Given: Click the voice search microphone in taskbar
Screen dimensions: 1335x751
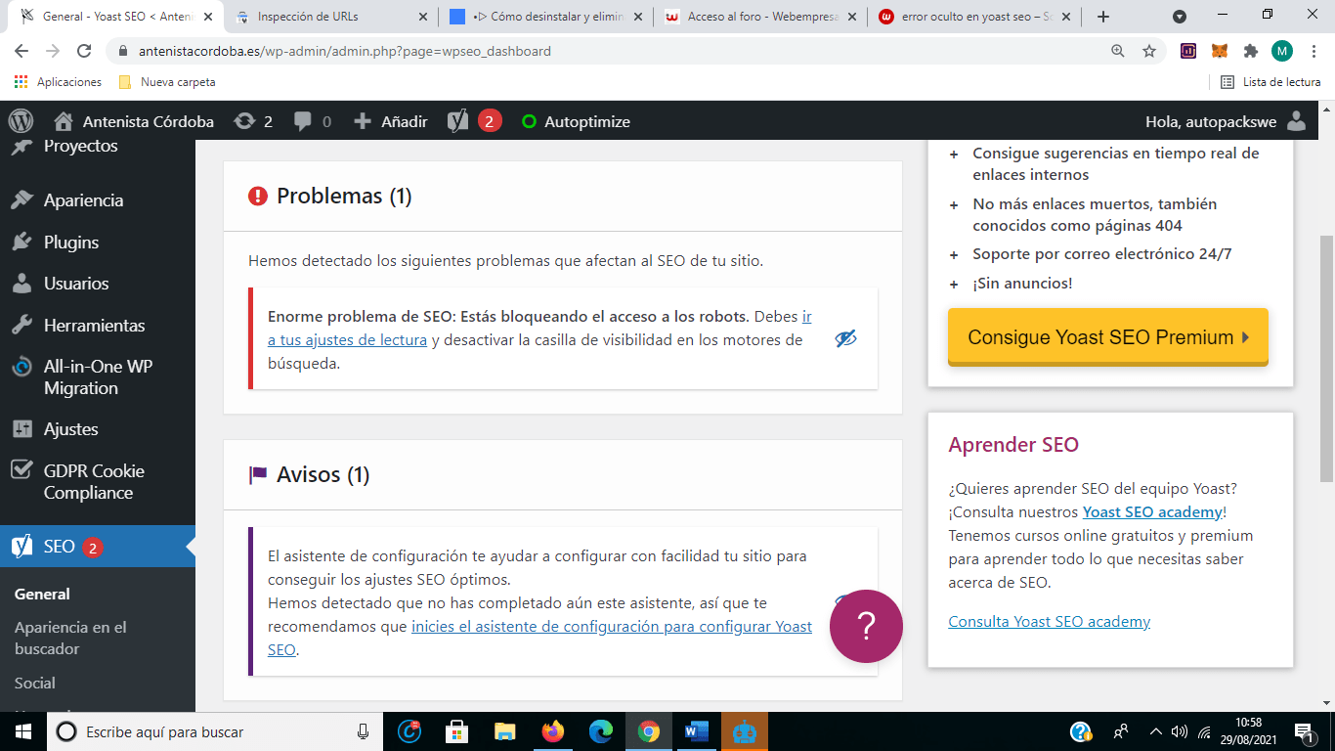Looking at the screenshot, I should tap(363, 731).
